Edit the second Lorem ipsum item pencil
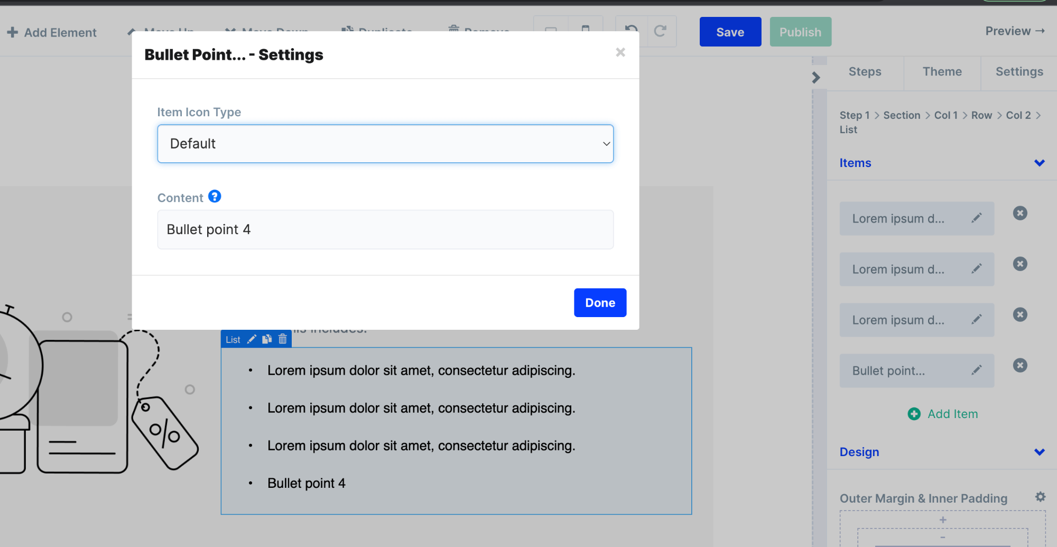Screen dimensions: 1057x547 (x=977, y=268)
